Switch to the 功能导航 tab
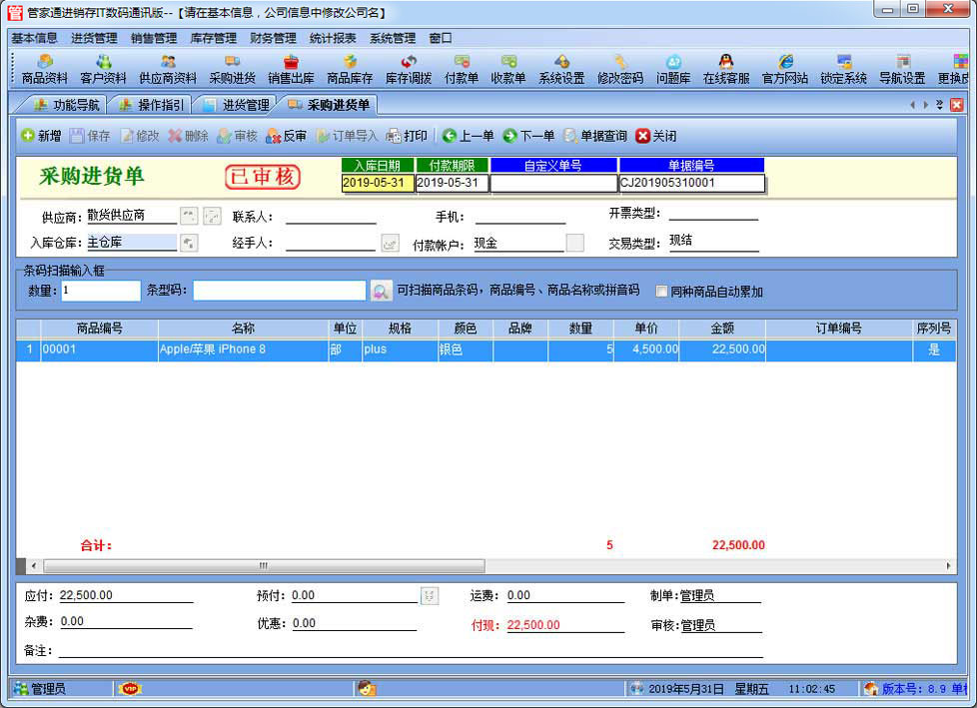The height and width of the screenshot is (708, 977). [66, 105]
